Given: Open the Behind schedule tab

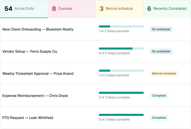Looking at the screenshot, I should pos(119,9).
